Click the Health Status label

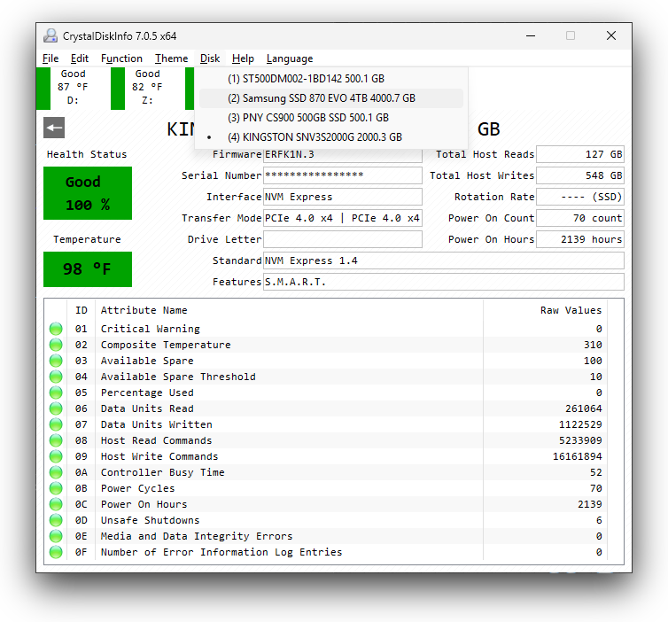[x=87, y=154]
